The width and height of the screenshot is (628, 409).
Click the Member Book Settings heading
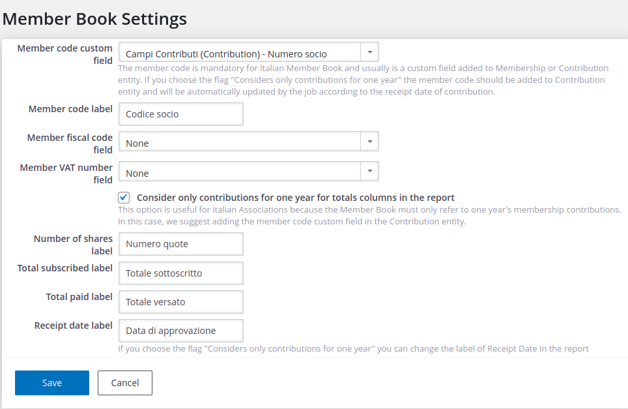[x=94, y=19]
